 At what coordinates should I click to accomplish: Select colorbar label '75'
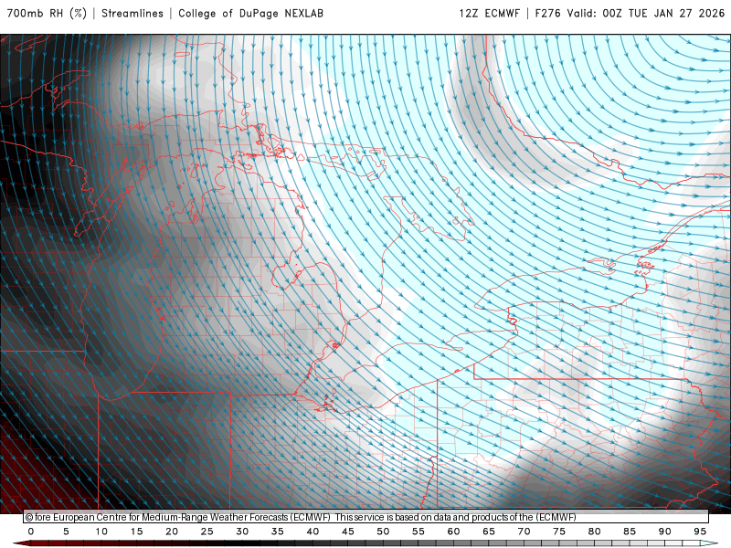(x=559, y=532)
